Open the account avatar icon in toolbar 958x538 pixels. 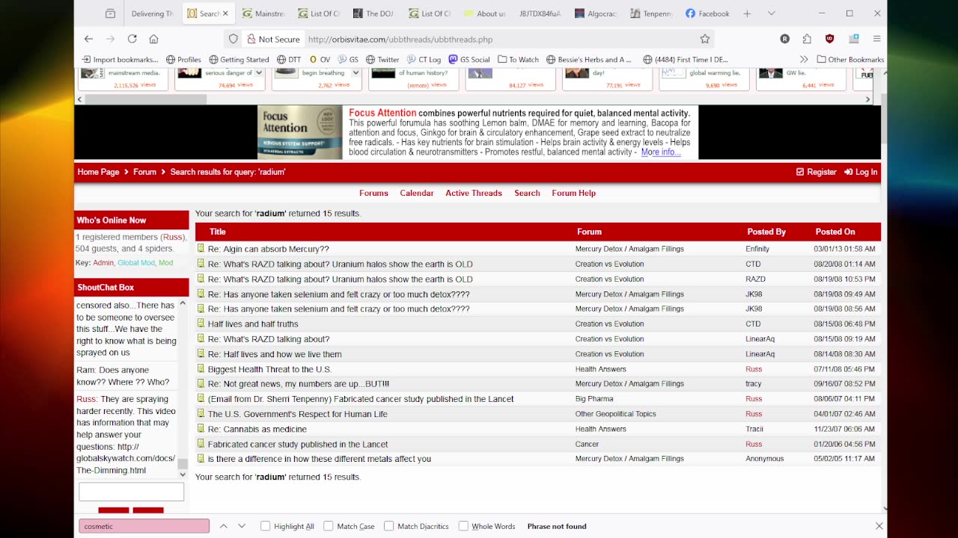pyautogui.click(x=784, y=39)
